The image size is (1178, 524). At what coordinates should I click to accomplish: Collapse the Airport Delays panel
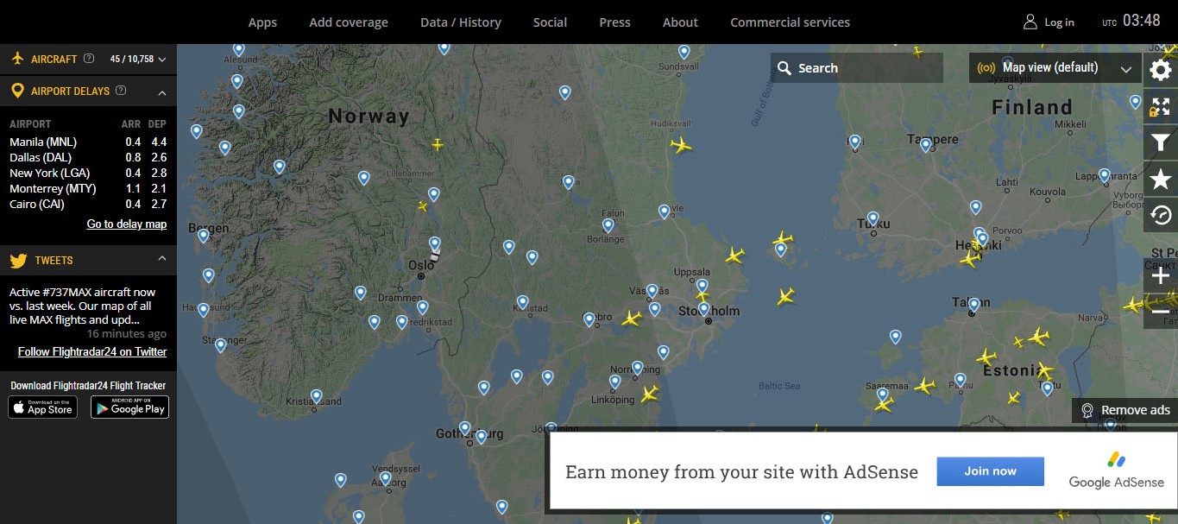pyautogui.click(x=161, y=91)
